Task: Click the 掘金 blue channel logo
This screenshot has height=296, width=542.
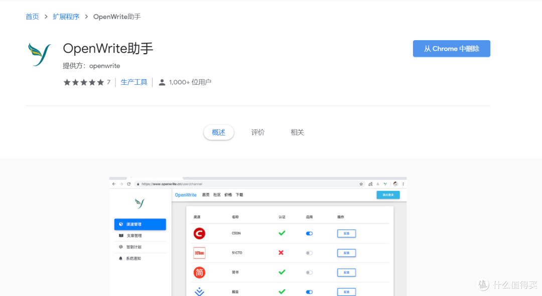Action: pyautogui.click(x=199, y=291)
